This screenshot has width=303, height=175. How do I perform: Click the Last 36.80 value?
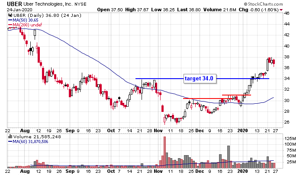[x=189, y=10]
